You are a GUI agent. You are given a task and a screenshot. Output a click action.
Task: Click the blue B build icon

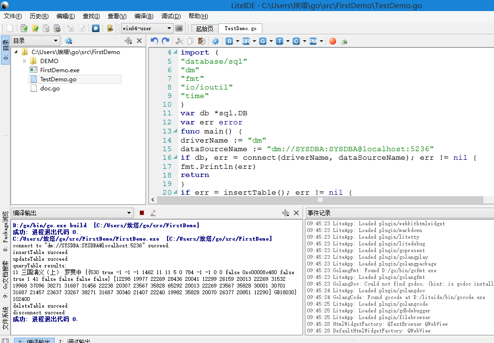229,41
